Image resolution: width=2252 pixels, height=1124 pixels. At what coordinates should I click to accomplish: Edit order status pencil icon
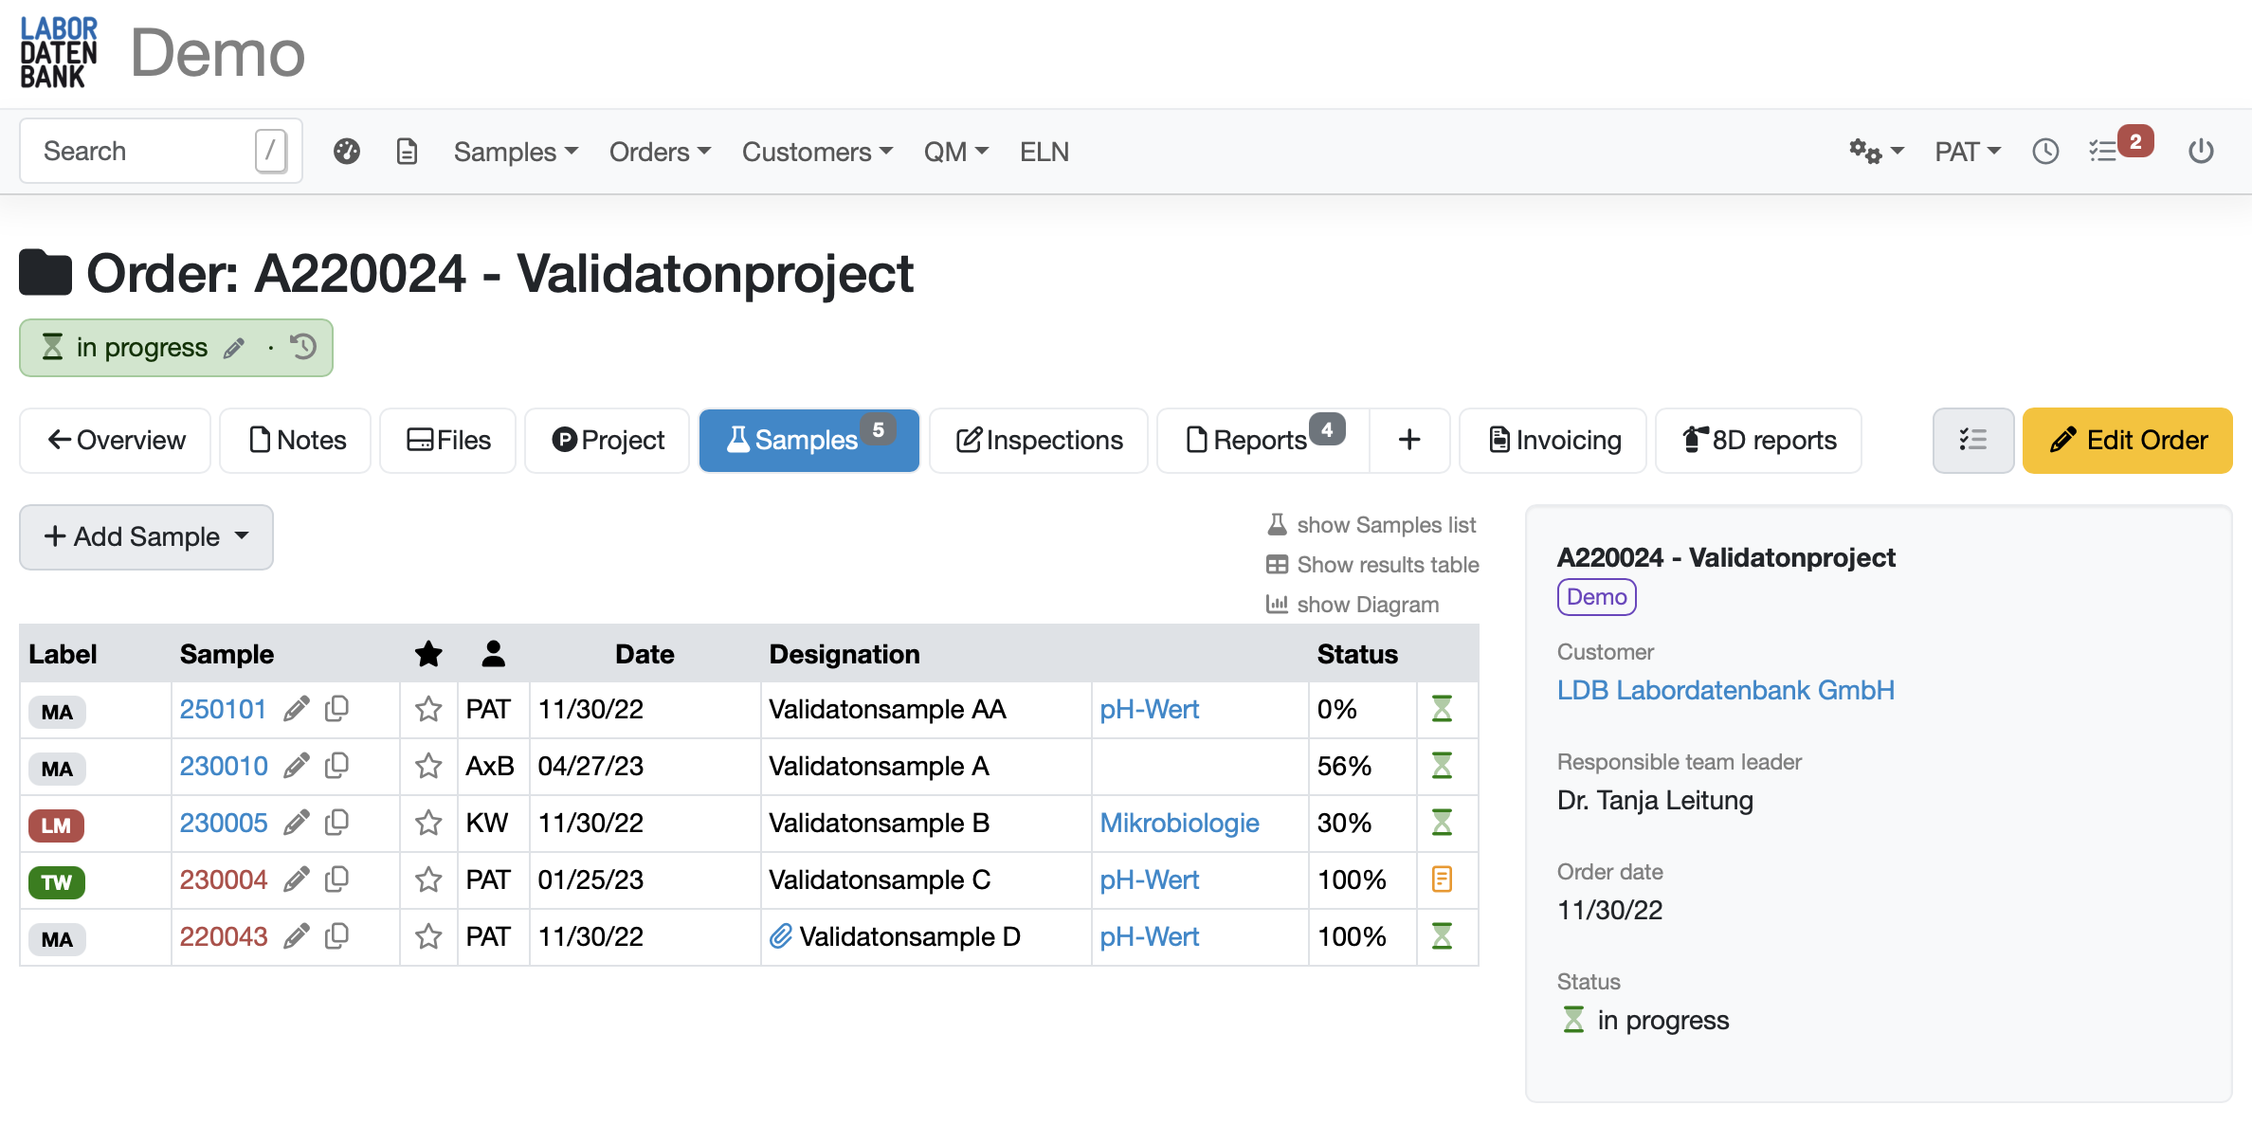point(234,348)
